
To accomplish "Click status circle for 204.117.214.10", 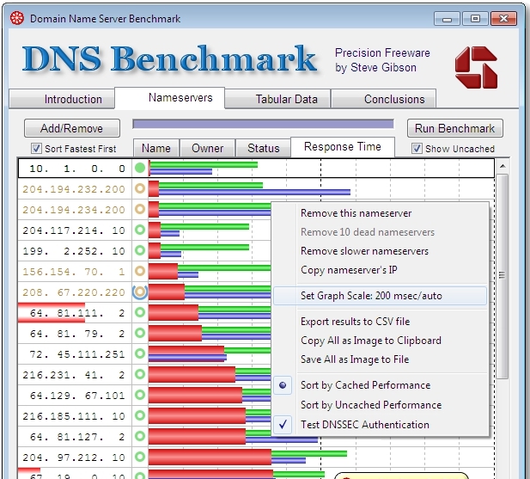I will [140, 230].
